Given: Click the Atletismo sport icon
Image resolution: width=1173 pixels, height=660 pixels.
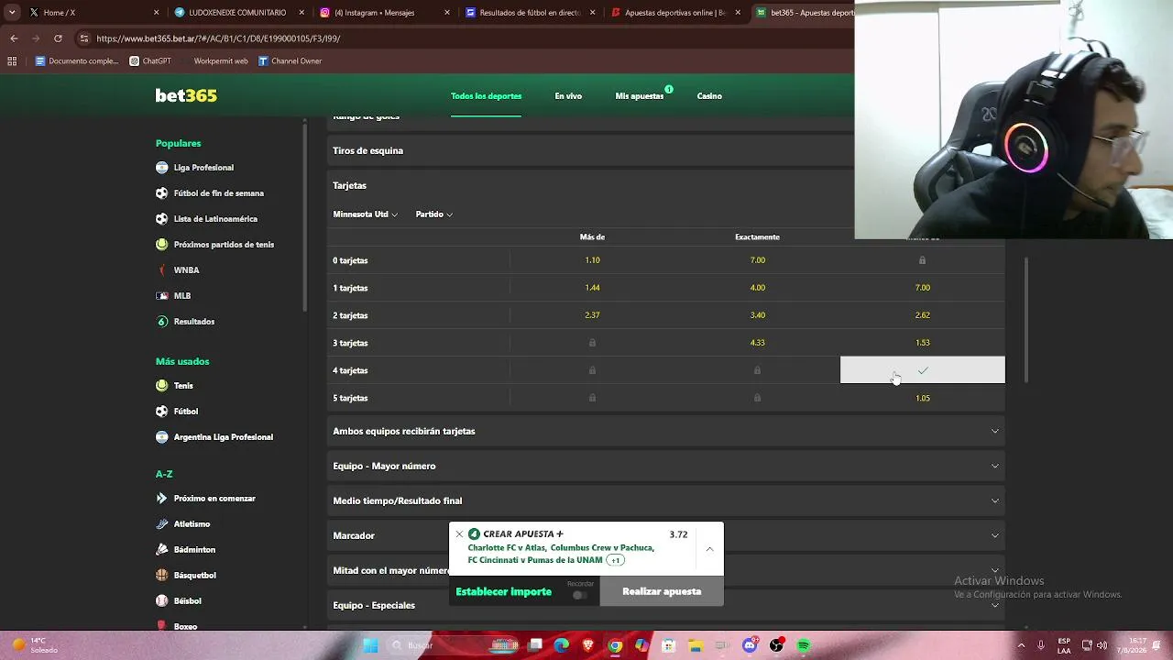Looking at the screenshot, I should click(x=162, y=524).
